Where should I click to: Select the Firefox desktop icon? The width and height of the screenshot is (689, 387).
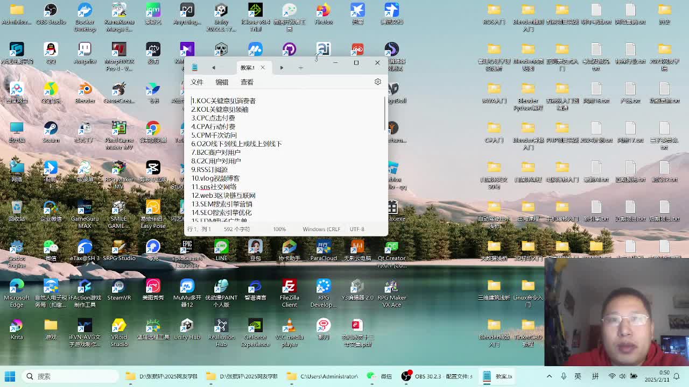pos(324,15)
